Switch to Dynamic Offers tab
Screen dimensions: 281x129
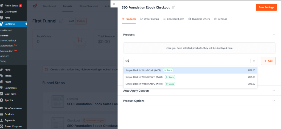[x=199, y=19]
